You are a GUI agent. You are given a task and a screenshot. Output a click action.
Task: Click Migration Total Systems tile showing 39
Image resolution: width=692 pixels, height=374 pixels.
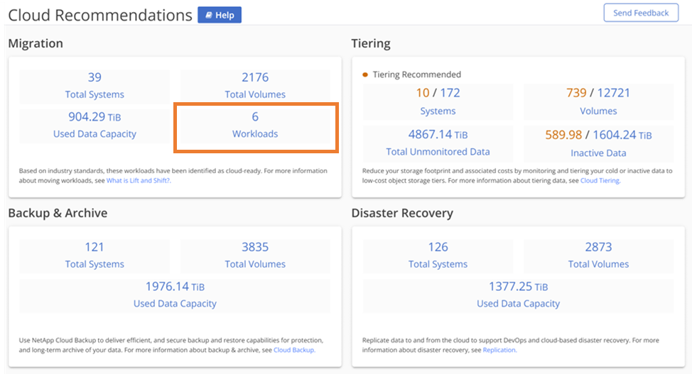click(x=94, y=85)
